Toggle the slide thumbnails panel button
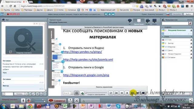 pyautogui.click(x=77, y=93)
